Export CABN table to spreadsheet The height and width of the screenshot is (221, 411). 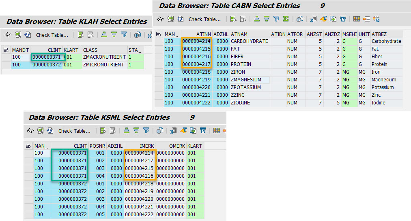coord(313,19)
